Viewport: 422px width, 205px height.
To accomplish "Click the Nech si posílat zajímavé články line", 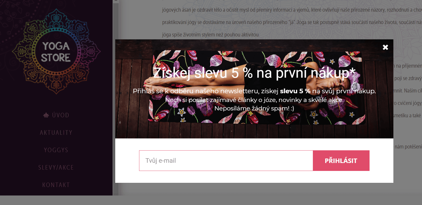I will 254,100.
